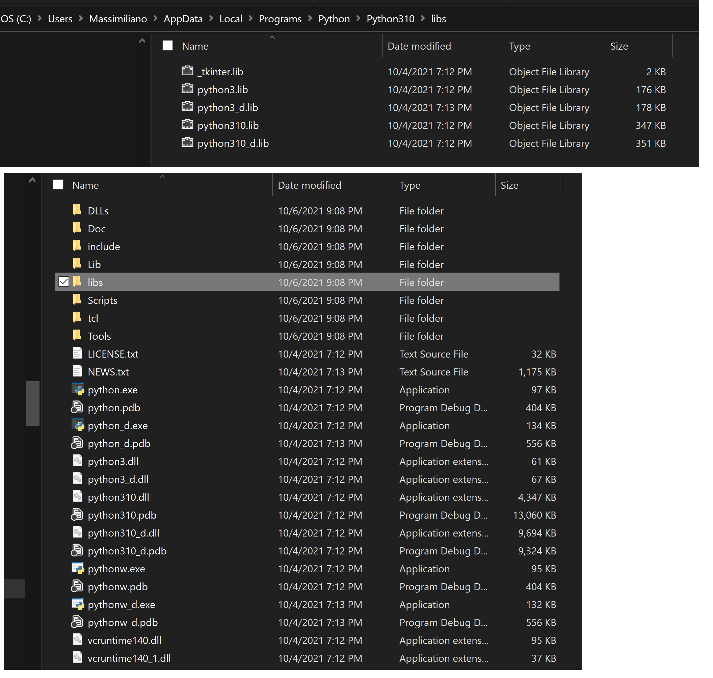Click the _tkinter.lib library file icon
This screenshot has height=678, width=713.
[x=187, y=71]
